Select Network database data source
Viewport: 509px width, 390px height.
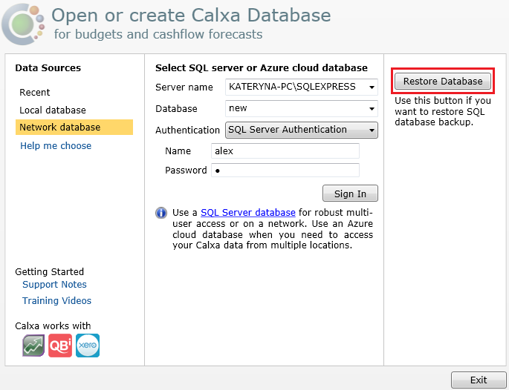tap(74, 127)
